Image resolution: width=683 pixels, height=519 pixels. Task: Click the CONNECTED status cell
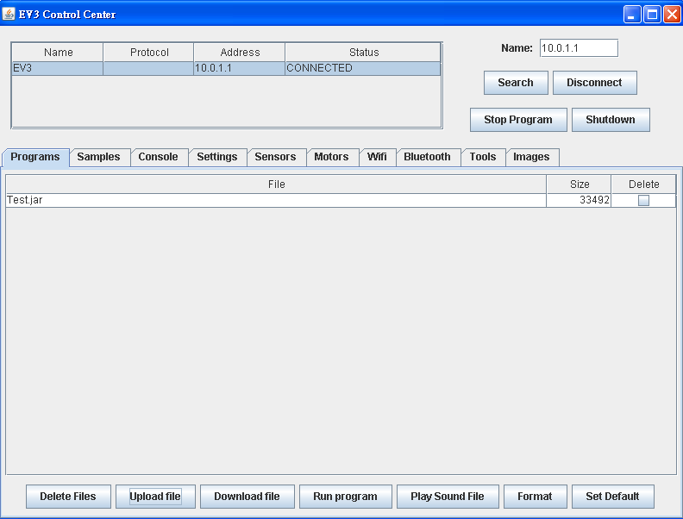click(x=363, y=68)
